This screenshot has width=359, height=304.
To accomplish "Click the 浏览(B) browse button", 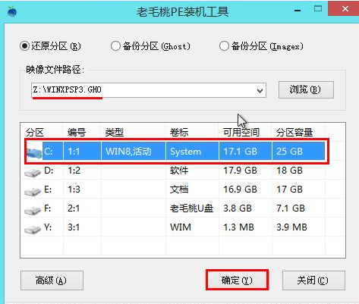I will point(306,89).
